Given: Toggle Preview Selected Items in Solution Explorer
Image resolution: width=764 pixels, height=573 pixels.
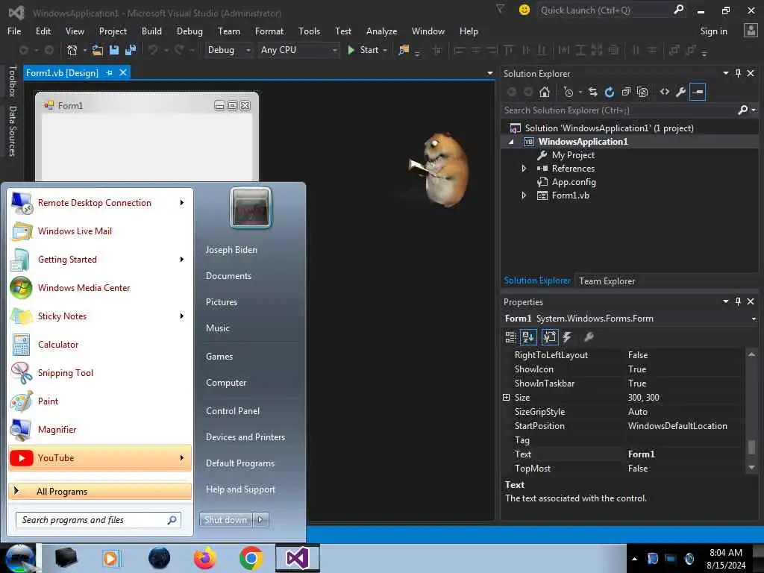Looking at the screenshot, I should pyautogui.click(x=698, y=92).
